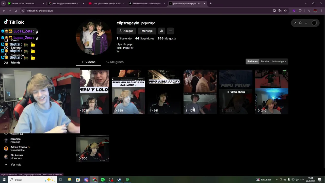Open the PEPU PRIME video marked Visto ahora
This screenshot has height=183, width=325.
point(236,92)
